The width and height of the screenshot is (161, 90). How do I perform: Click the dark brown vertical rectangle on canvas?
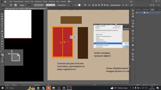click(x=83, y=43)
